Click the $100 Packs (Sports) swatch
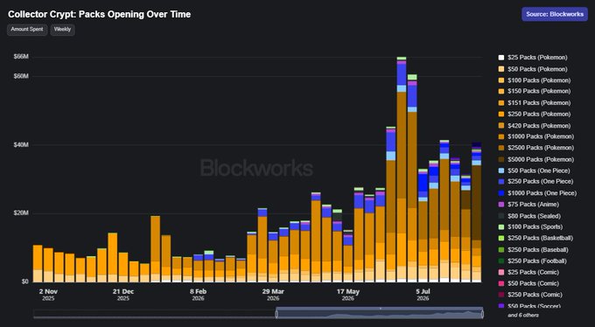The height and width of the screenshot is (327, 595). click(501, 226)
